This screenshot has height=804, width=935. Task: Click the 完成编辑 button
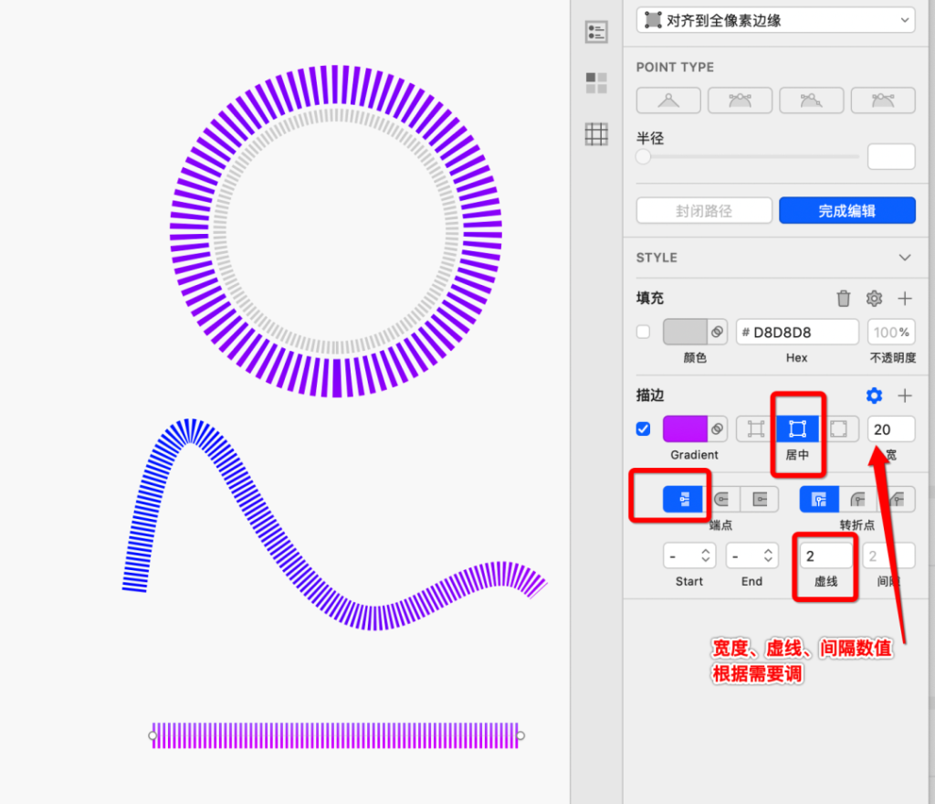coord(846,210)
